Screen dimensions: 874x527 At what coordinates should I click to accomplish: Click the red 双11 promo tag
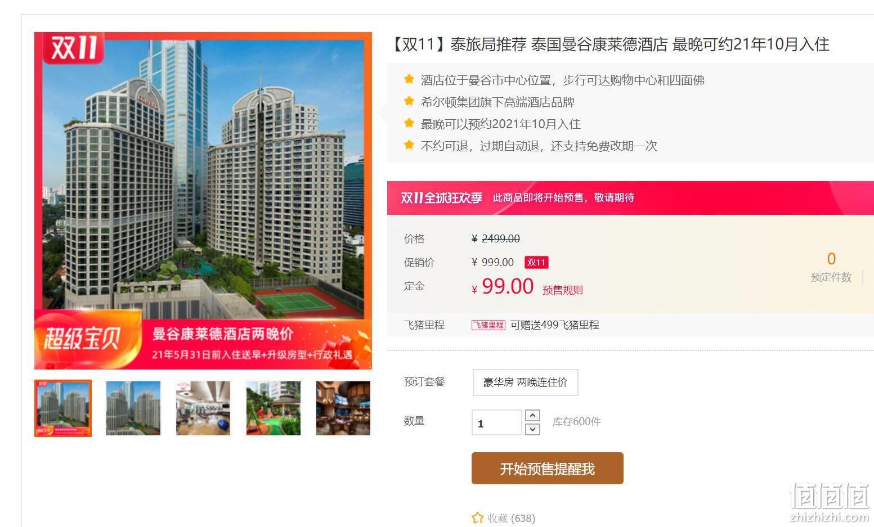(x=536, y=262)
